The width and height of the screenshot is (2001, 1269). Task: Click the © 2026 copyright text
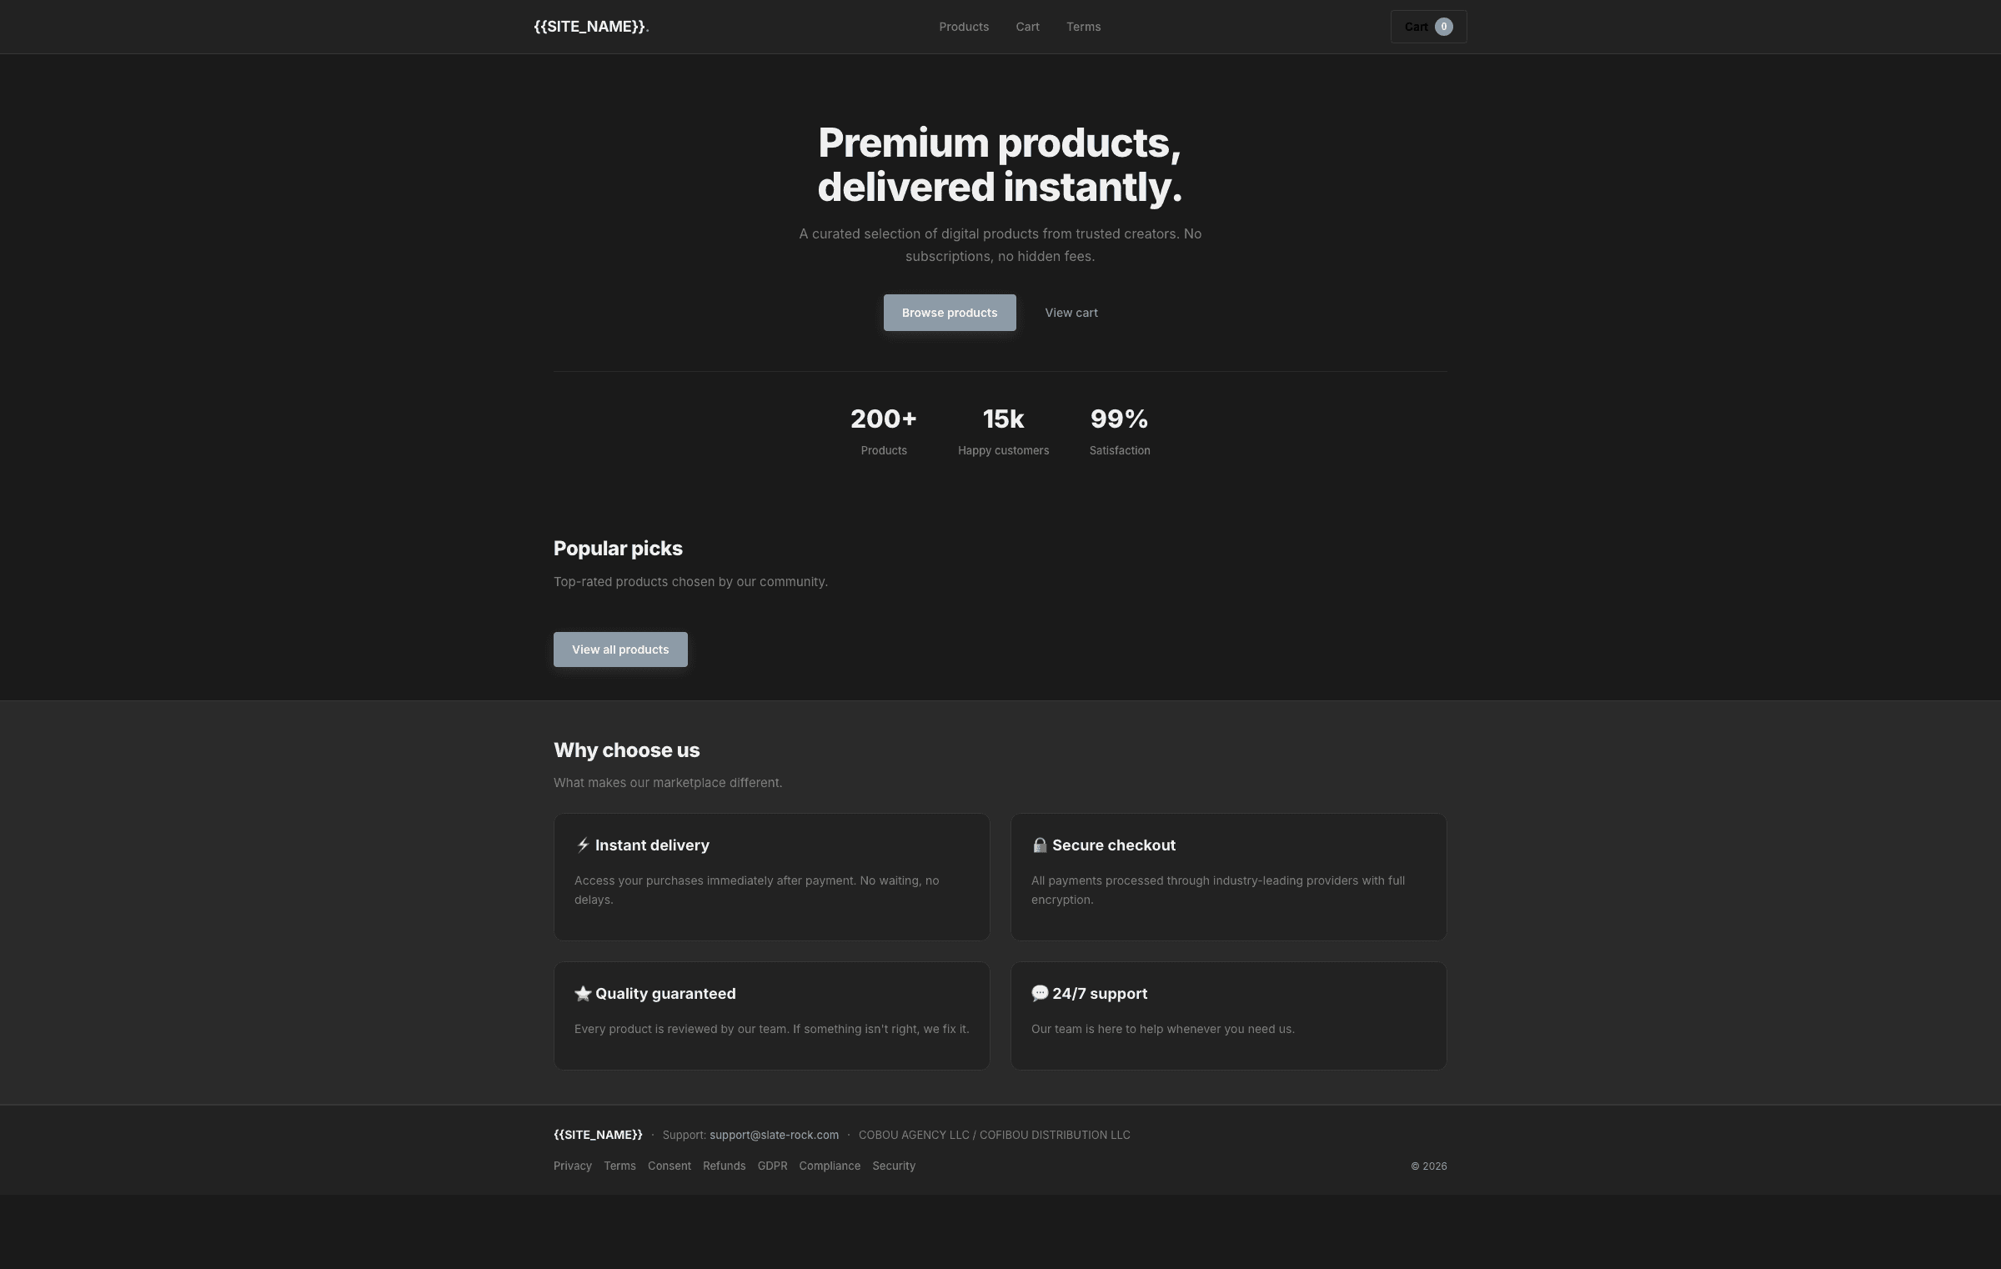[x=1428, y=1166]
